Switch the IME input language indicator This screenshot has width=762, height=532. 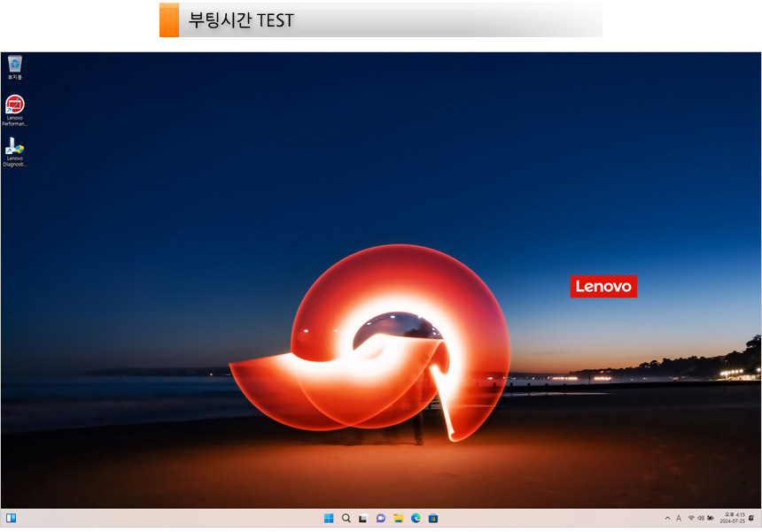679,519
